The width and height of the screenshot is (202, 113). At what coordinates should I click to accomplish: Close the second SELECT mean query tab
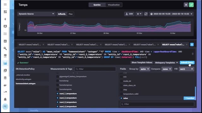[72, 45]
